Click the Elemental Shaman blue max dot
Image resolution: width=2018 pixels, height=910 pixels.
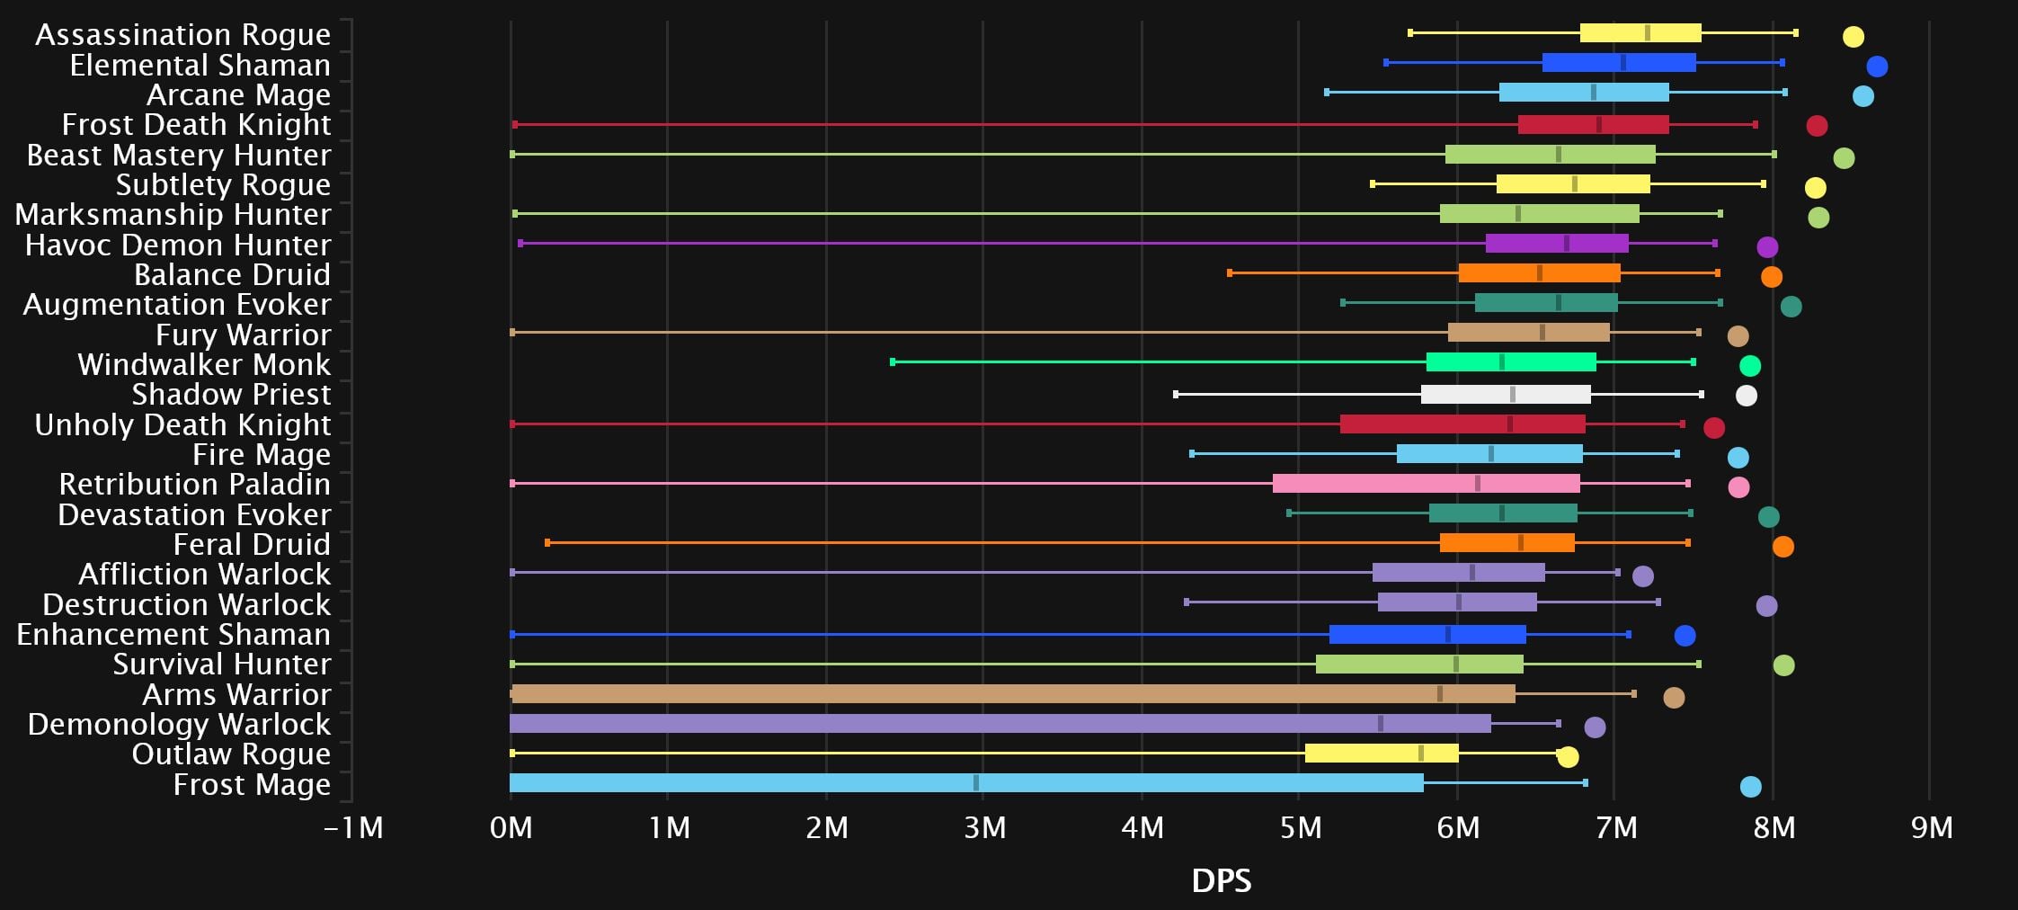point(1877,67)
